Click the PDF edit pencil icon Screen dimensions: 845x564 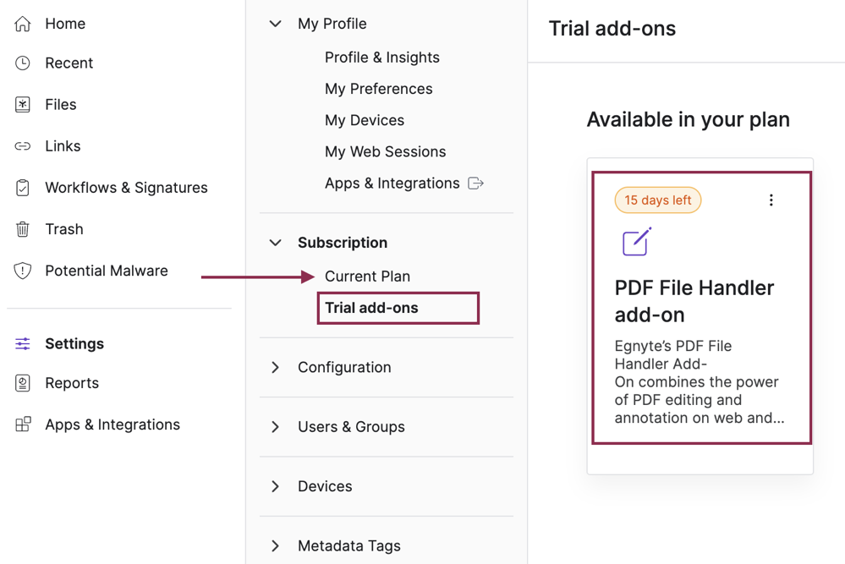click(637, 241)
